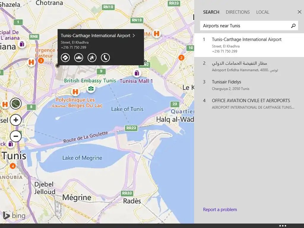304x228 pixels.
Task: Click the Radès city label
Action: tap(132, 201)
